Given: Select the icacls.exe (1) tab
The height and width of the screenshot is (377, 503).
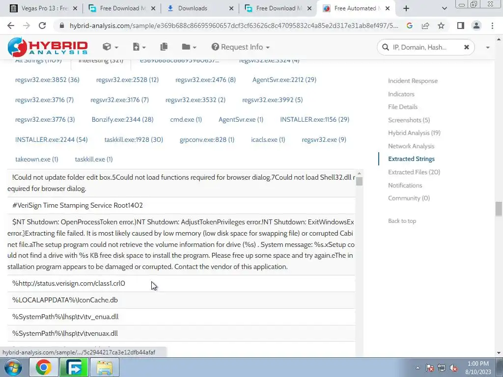Looking at the screenshot, I should coord(268,140).
